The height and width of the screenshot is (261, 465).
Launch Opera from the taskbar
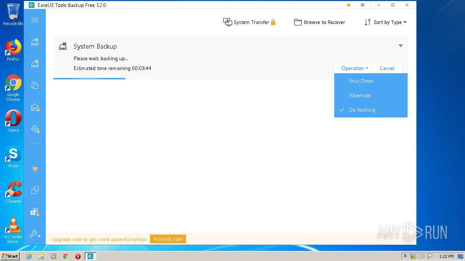[78, 256]
